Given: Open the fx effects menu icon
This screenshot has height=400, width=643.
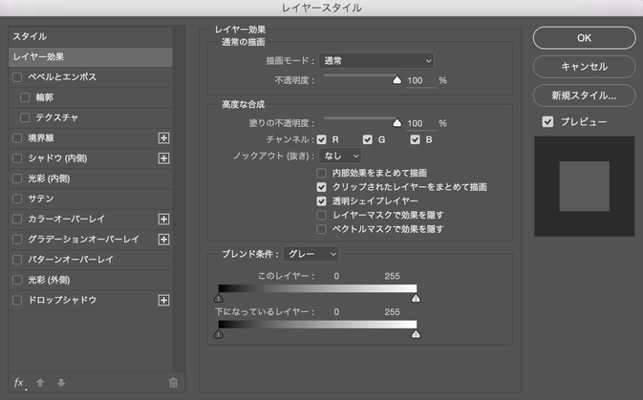Looking at the screenshot, I should 19,383.
